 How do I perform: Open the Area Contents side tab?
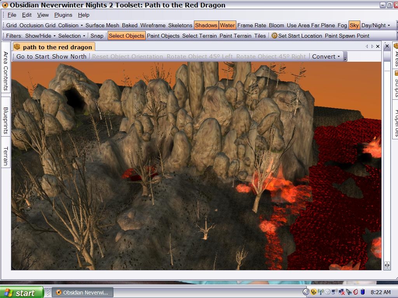5,71
